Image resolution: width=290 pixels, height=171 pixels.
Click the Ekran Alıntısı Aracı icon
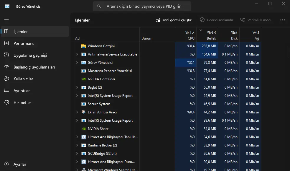pos(84,112)
